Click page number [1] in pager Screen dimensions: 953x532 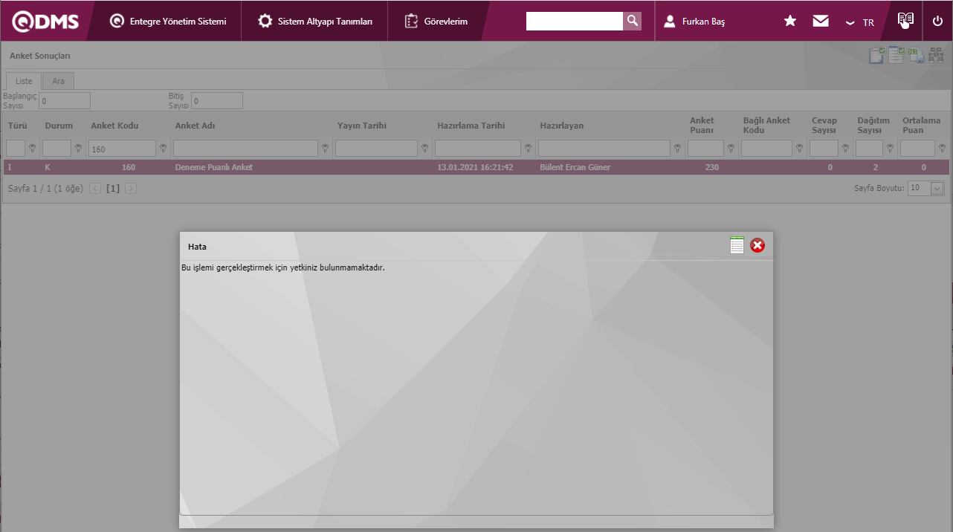(x=113, y=189)
